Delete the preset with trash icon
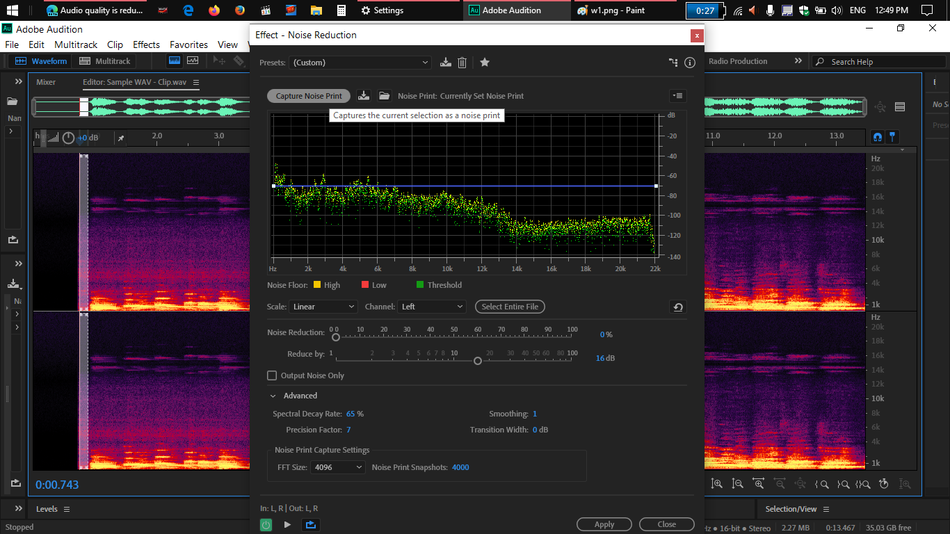Image resolution: width=950 pixels, height=534 pixels. 462,63
